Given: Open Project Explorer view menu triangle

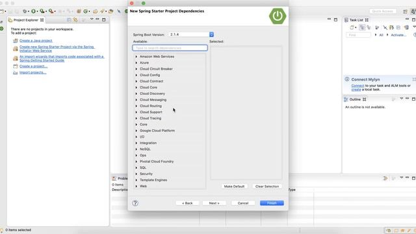Looking at the screenshot, I should coord(92,19).
